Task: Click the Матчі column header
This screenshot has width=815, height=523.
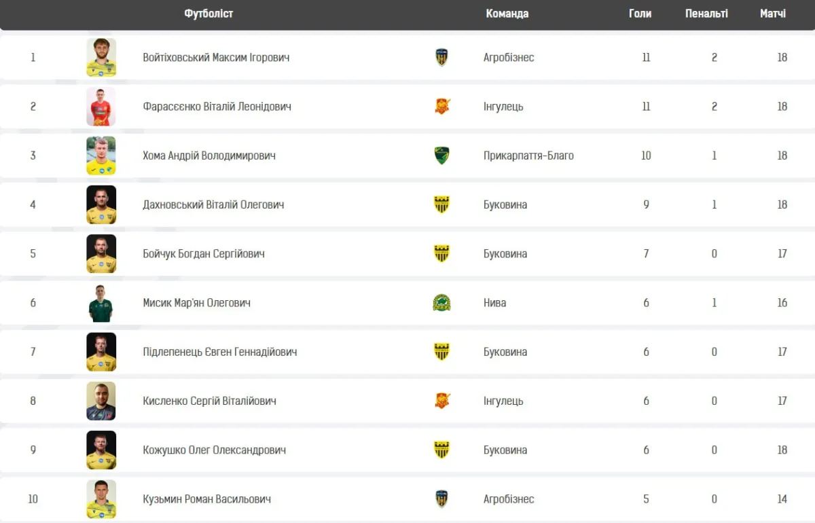Action: click(x=773, y=14)
